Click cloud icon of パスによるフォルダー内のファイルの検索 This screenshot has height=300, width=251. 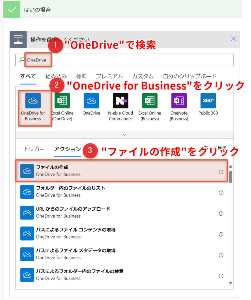pos(27,275)
